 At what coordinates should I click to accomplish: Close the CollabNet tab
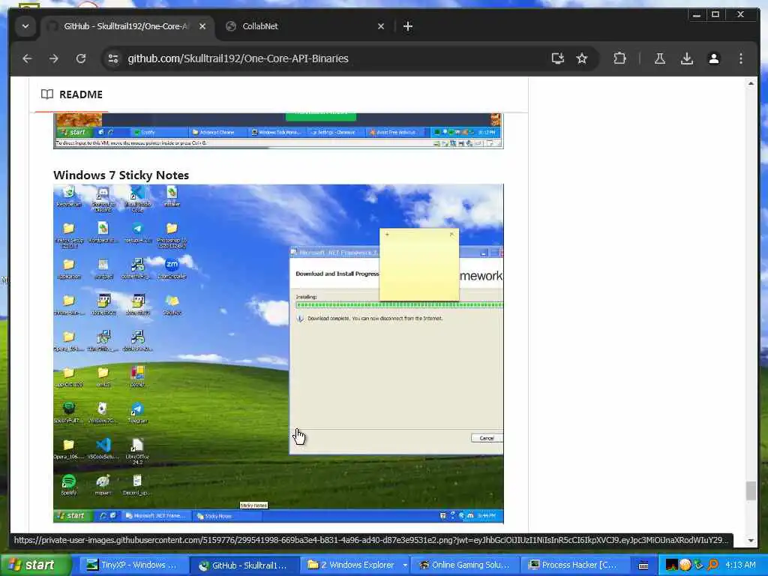[x=381, y=26]
